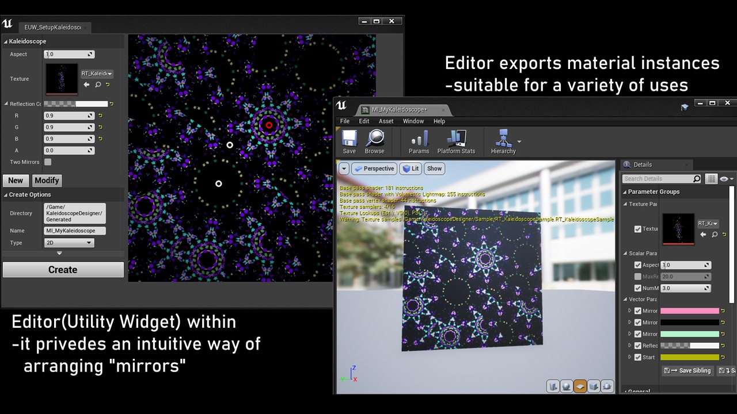Select the custom mesh preview icon
Viewport: 737px width, 414px height.
pos(607,386)
